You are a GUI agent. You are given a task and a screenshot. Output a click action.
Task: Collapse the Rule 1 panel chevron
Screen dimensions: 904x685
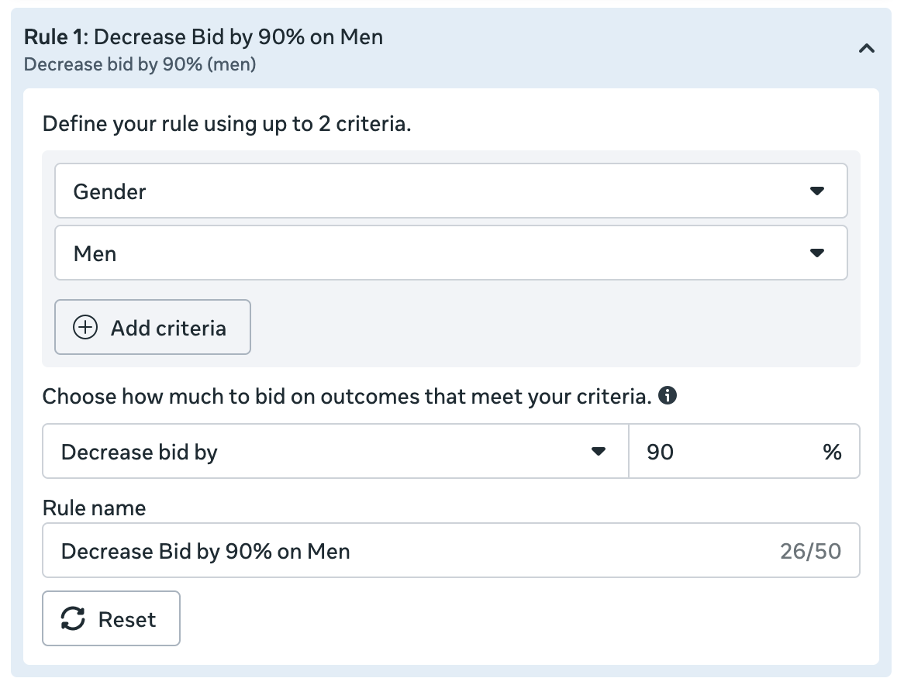pyautogui.click(x=867, y=49)
